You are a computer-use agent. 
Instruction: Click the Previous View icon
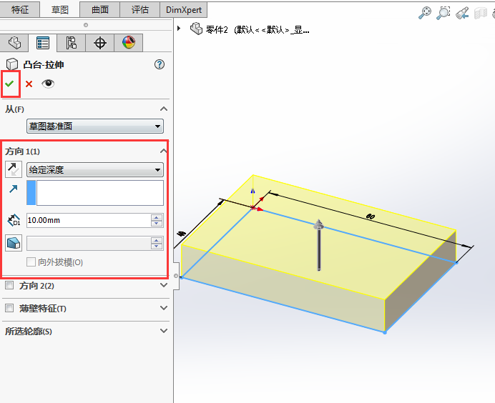coord(462,13)
